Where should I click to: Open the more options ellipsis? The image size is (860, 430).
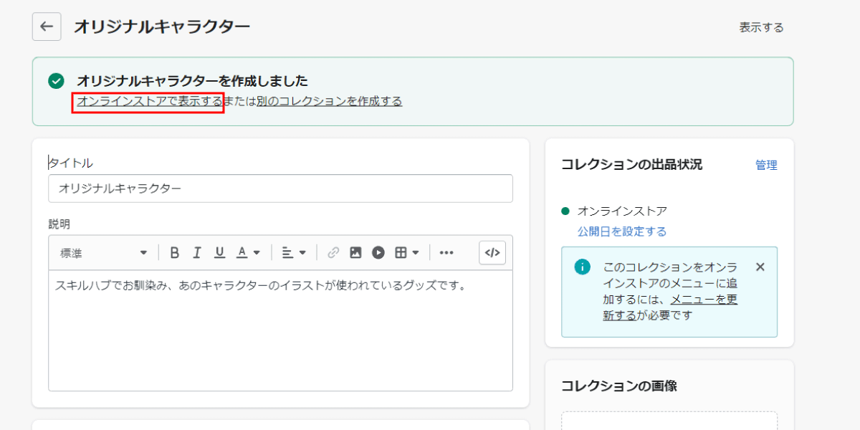pyautogui.click(x=446, y=252)
